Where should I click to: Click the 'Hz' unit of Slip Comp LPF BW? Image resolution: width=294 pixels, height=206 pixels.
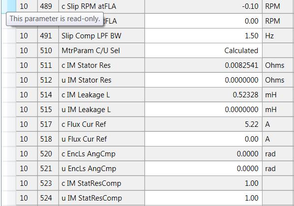(x=269, y=36)
